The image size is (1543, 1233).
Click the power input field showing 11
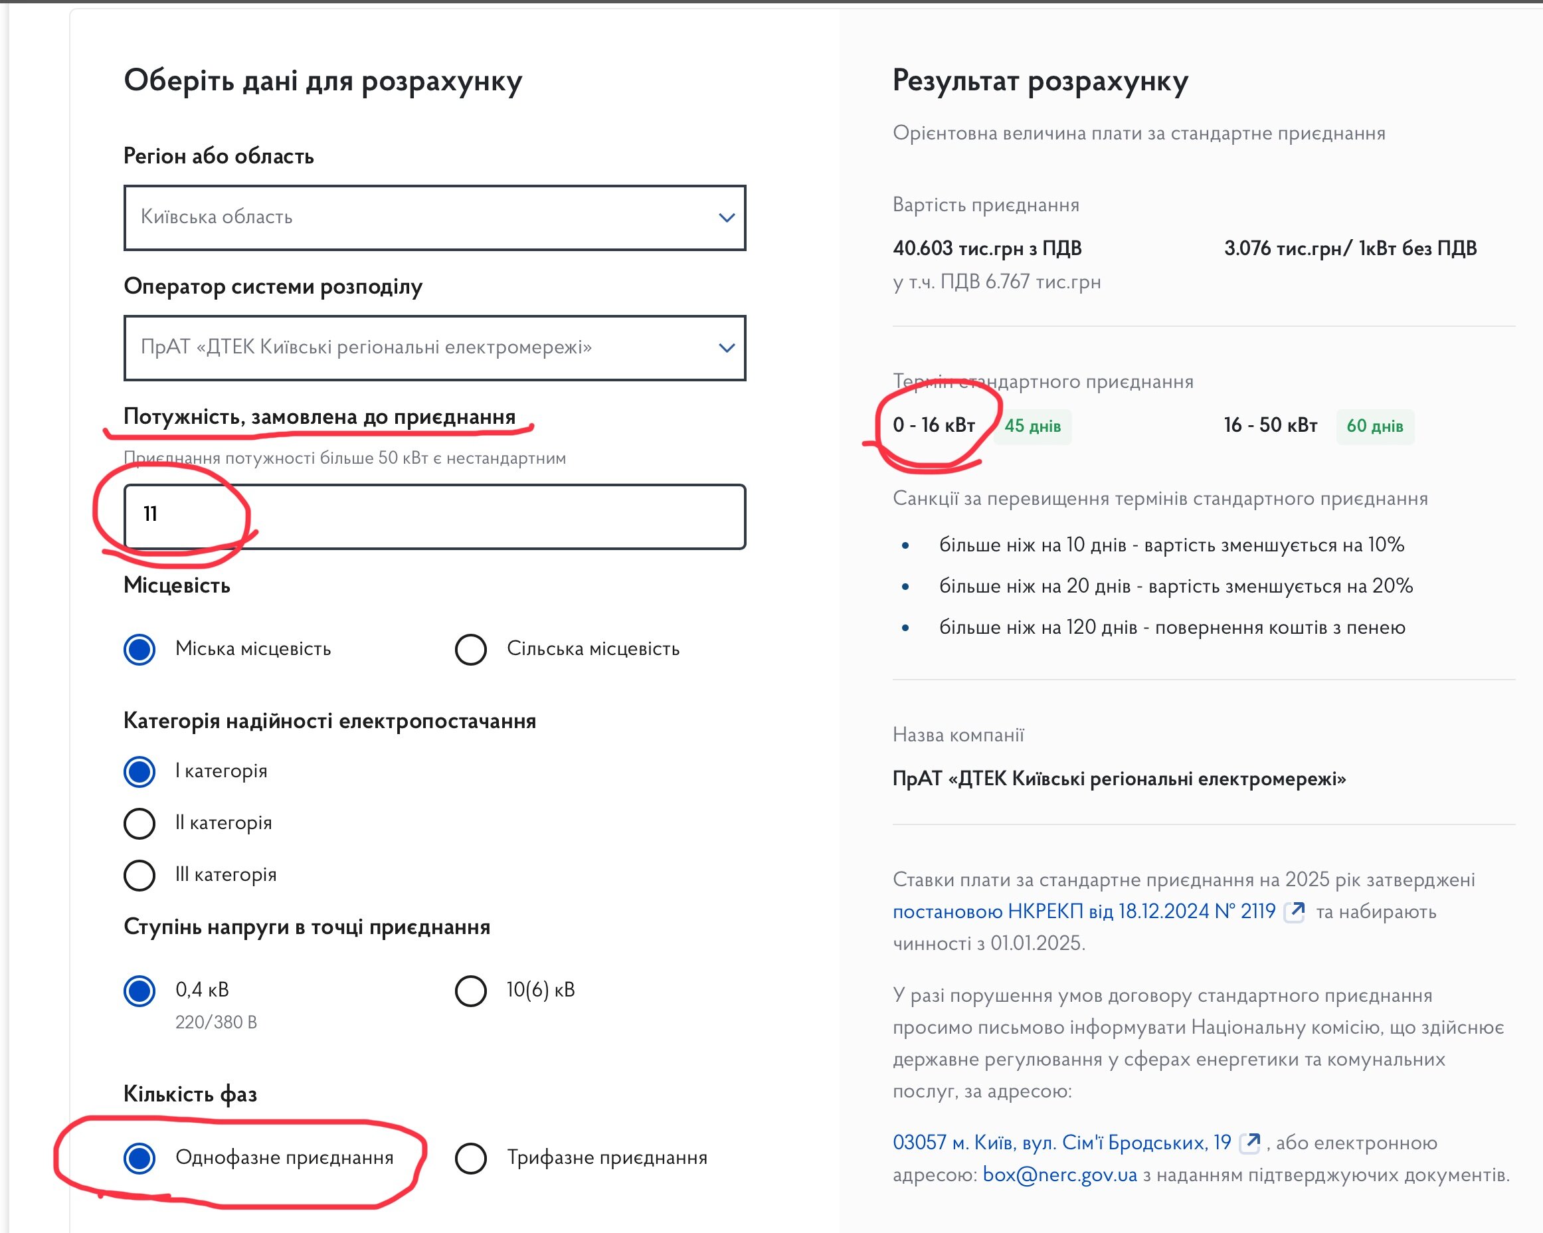[434, 517]
